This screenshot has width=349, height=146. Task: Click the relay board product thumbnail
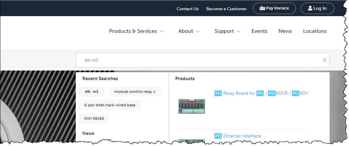click(x=192, y=106)
